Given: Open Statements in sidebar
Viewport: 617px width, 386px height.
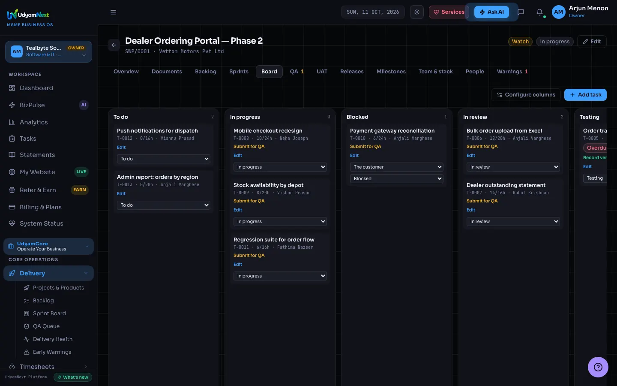Looking at the screenshot, I should (x=49, y=155).
